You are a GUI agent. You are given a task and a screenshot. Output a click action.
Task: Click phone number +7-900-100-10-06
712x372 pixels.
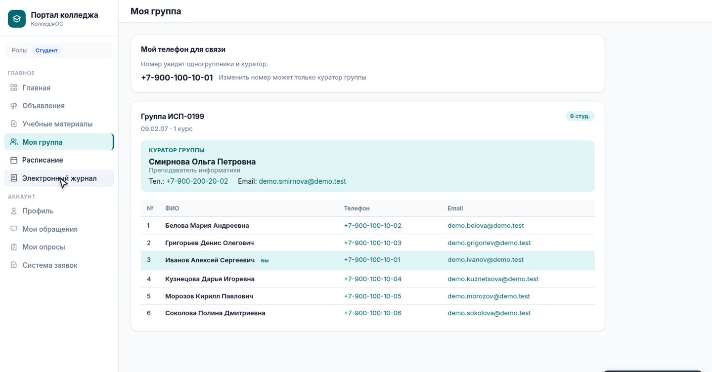point(372,313)
